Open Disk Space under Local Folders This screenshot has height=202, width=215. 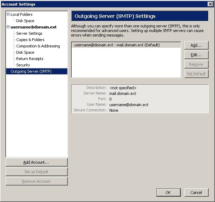[25, 21]
